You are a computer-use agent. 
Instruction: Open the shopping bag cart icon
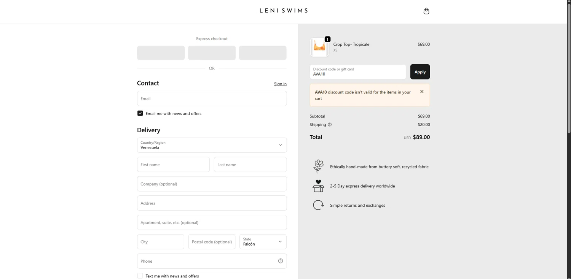(426, 11)
